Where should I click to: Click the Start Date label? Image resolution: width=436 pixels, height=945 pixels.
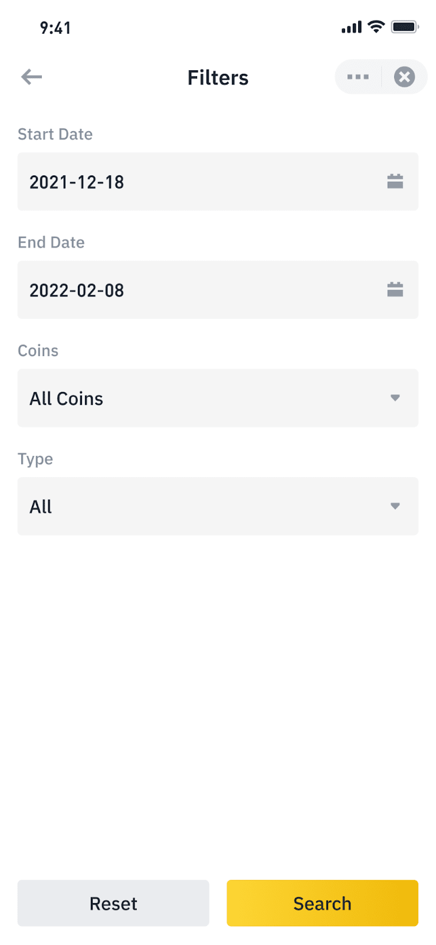[55, 134]
